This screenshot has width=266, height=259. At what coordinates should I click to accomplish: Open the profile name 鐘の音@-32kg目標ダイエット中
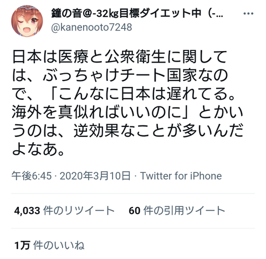tap(126, 13)
